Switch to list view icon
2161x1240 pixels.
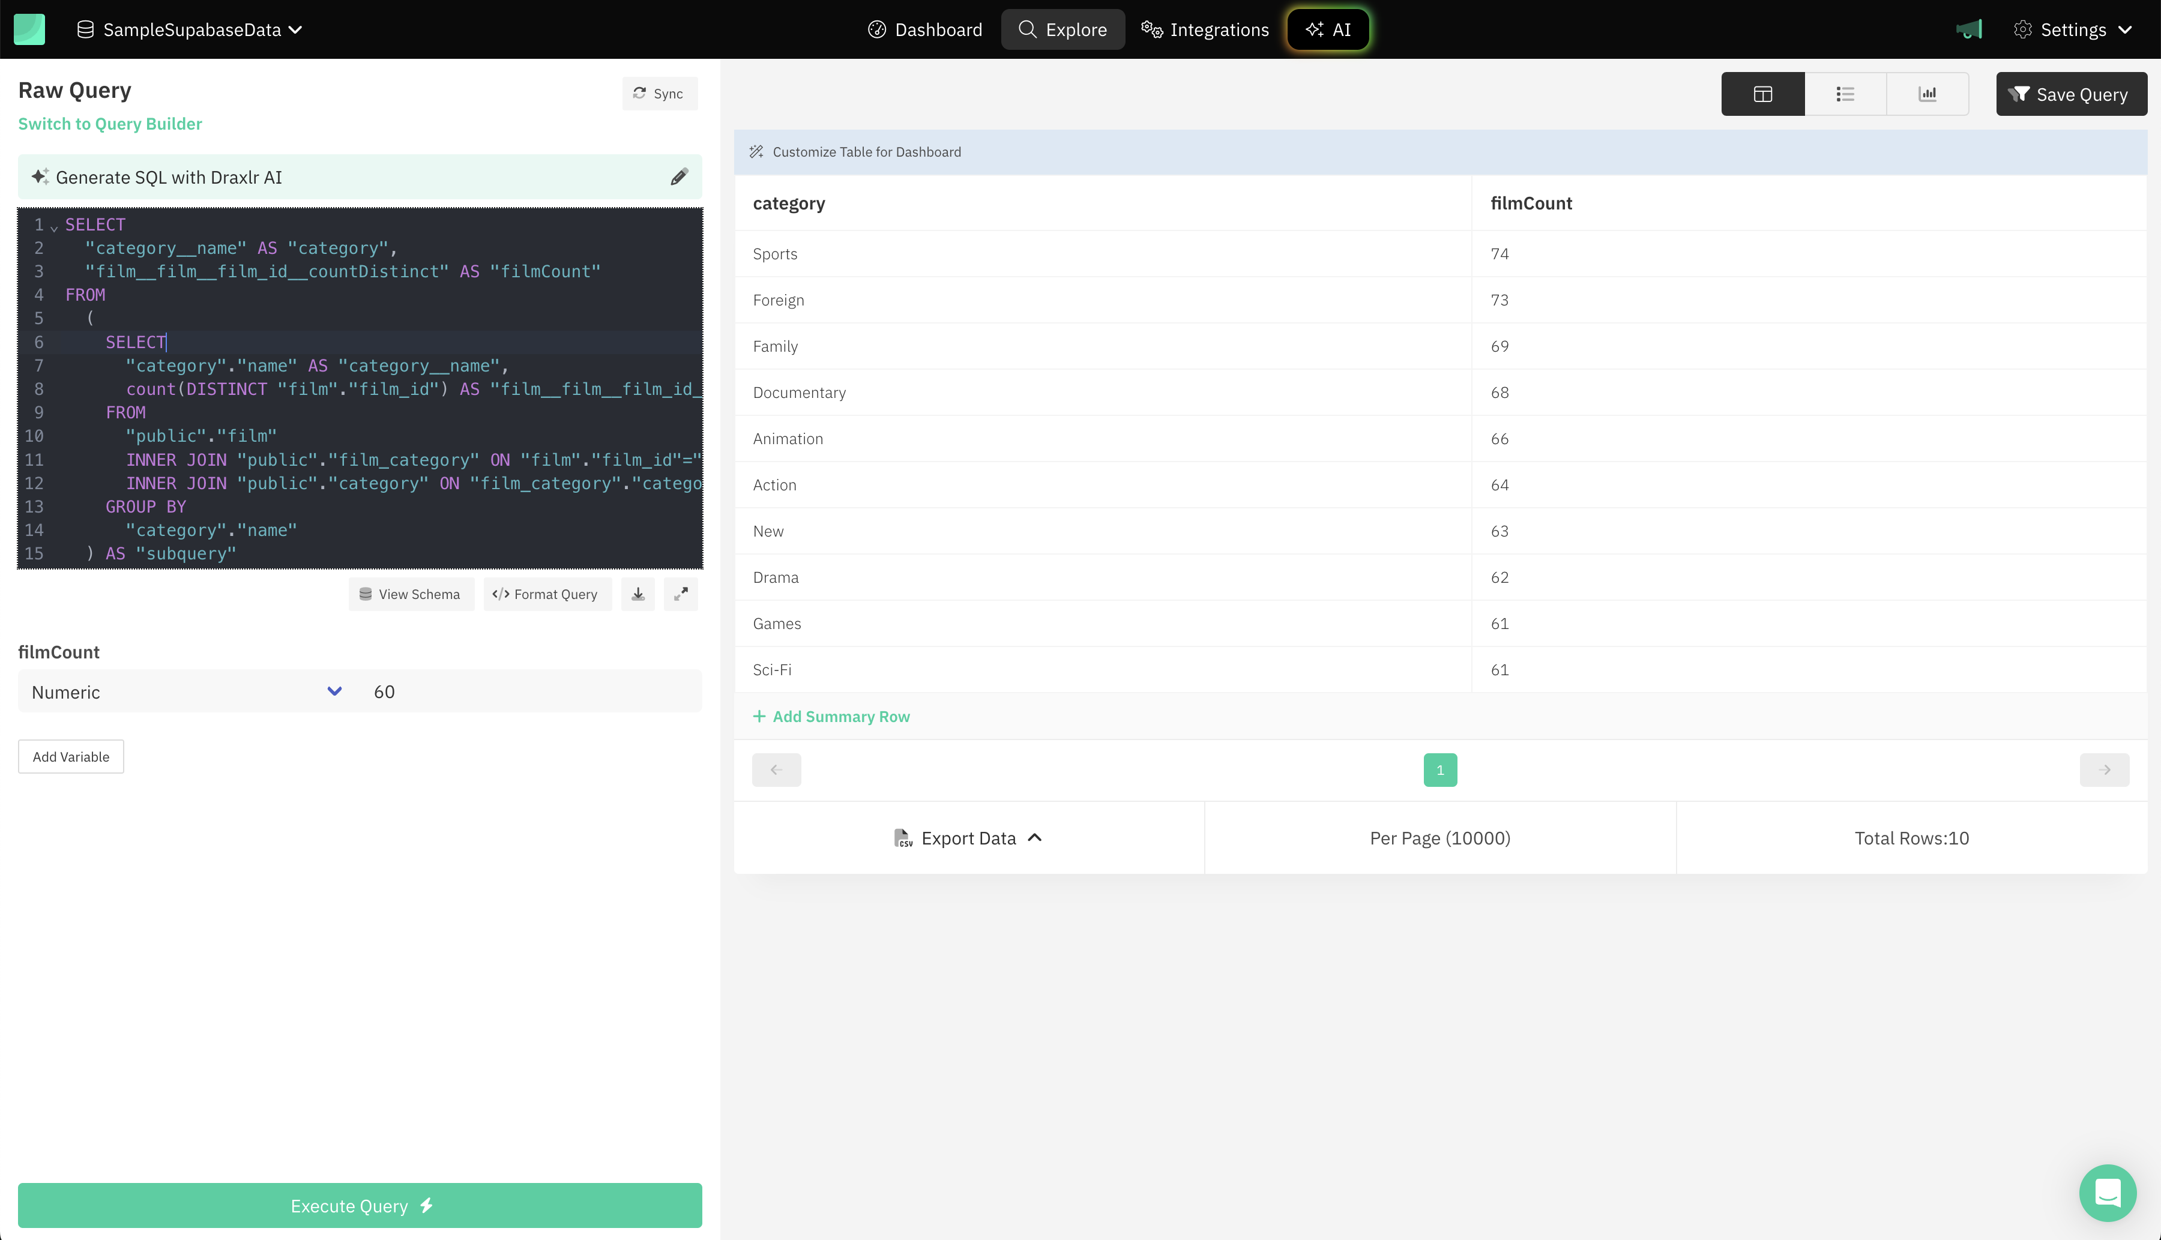1845,94
